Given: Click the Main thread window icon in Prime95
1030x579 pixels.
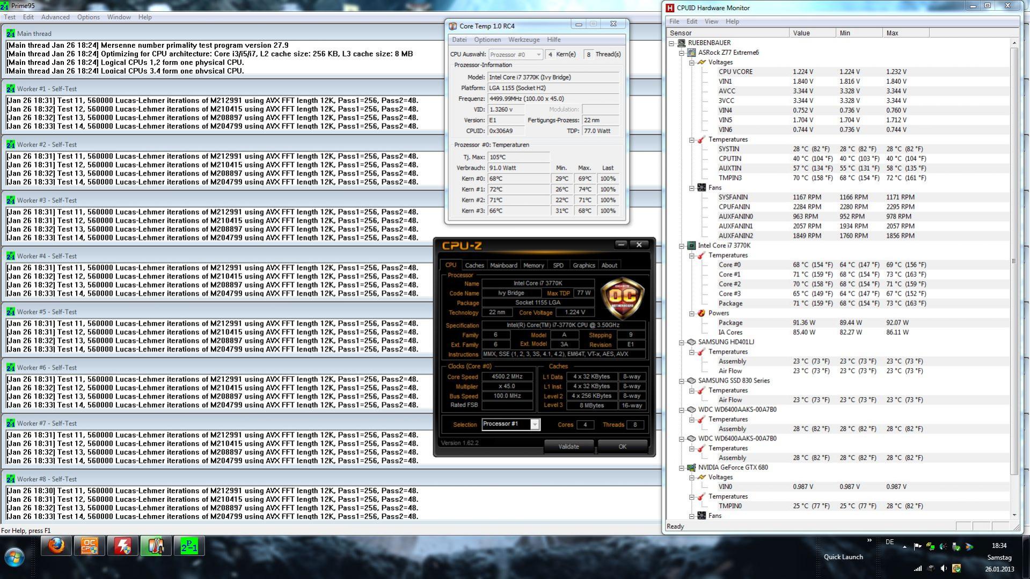Looking at the screenshot, I should tap(11, 33).
